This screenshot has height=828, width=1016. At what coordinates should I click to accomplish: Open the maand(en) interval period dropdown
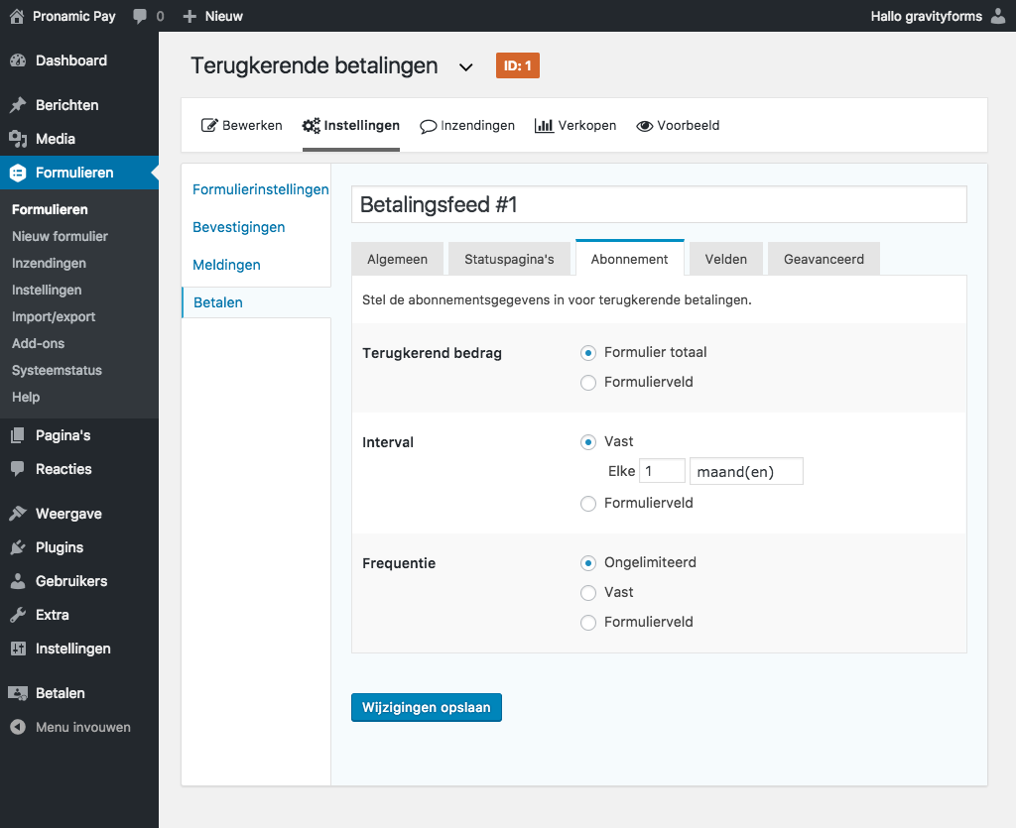tap(746, 471)
